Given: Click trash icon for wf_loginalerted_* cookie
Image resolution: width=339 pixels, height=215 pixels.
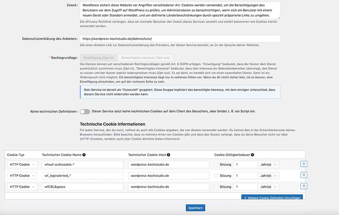Looking at the screenshot, I should 304,175.
